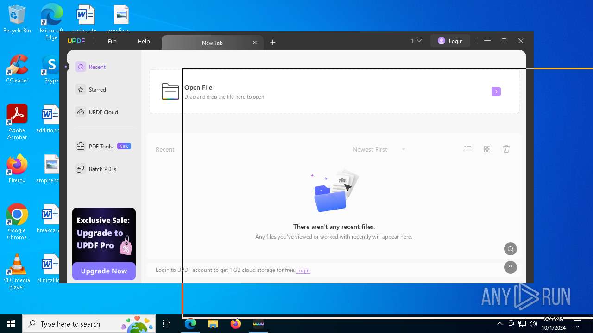Open Microsoft Edge desktop shortcut

pyautogui.click(x=51, y=22)
